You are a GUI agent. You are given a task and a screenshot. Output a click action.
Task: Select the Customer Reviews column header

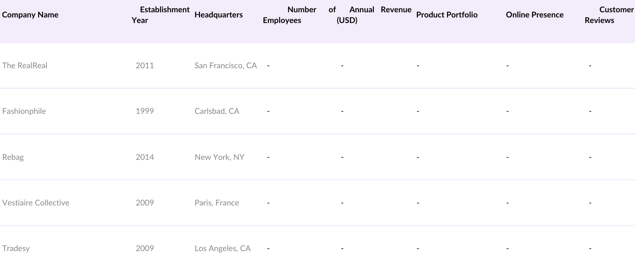click(x=609, y=15)
